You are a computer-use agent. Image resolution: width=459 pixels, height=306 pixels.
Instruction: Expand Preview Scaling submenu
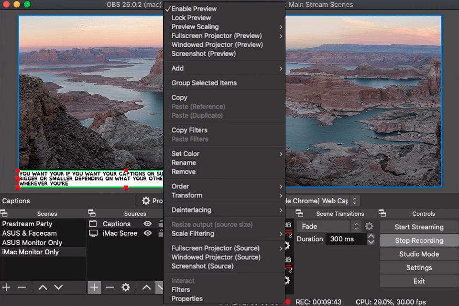(224, 27)
